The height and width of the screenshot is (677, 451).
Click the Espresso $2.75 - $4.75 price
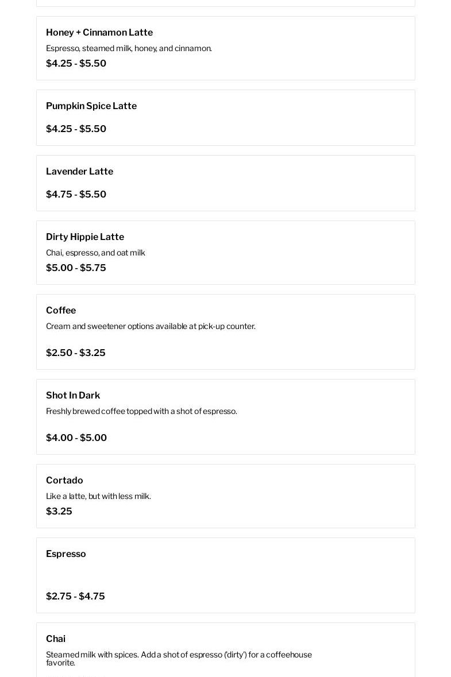pos(75,597)
